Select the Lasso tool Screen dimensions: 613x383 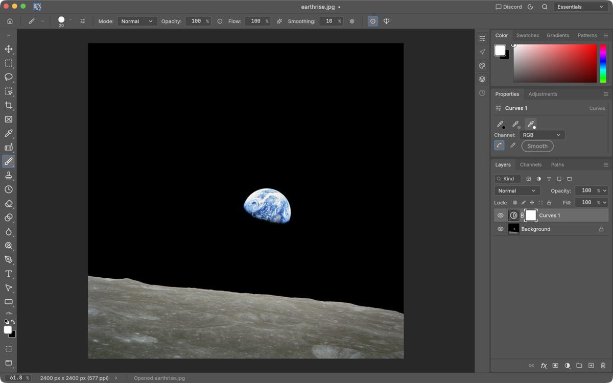click(9, 77)
